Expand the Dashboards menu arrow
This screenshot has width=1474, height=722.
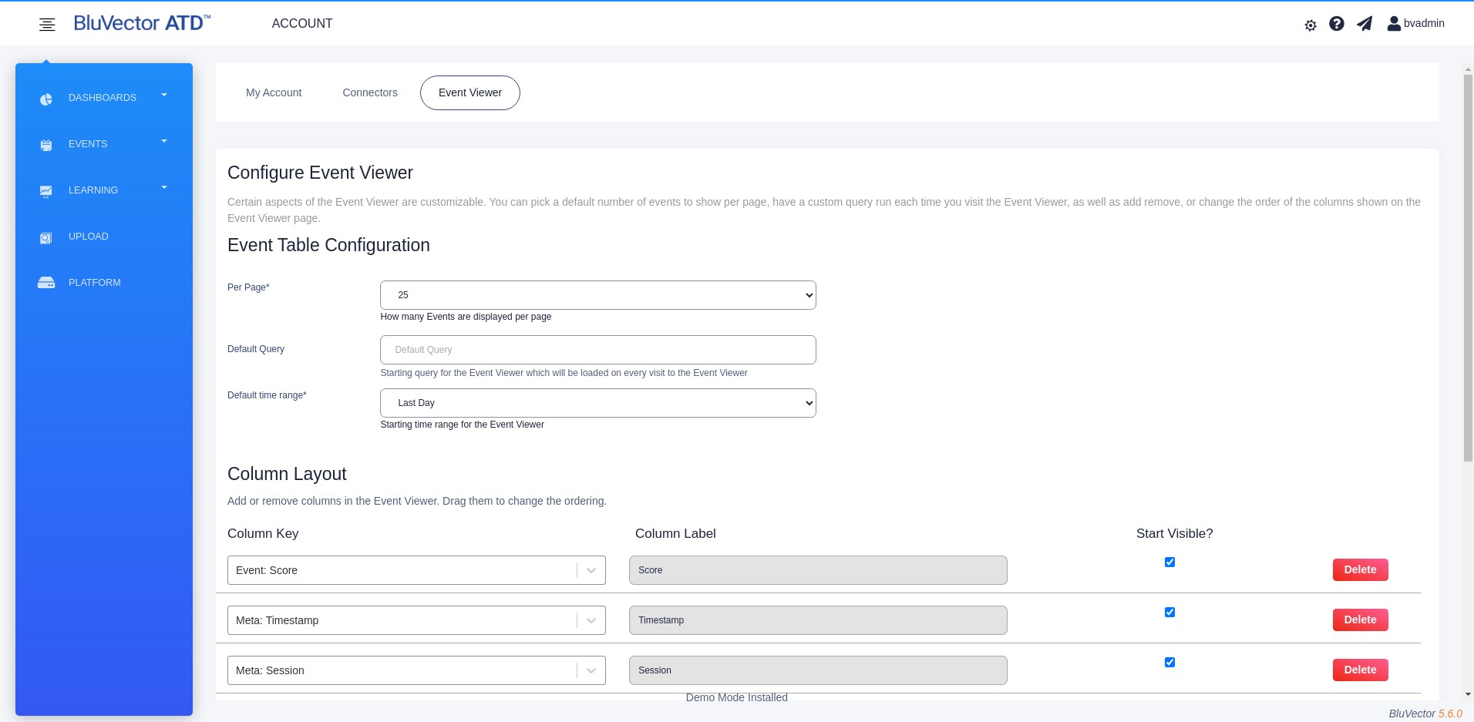(x=164, y=95)
